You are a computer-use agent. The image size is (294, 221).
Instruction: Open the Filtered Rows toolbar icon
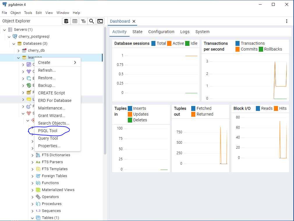click(x=83, y=21)
